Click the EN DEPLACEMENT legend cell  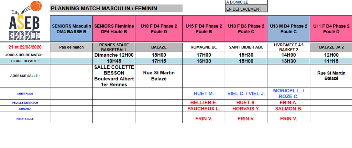[246, 9]
